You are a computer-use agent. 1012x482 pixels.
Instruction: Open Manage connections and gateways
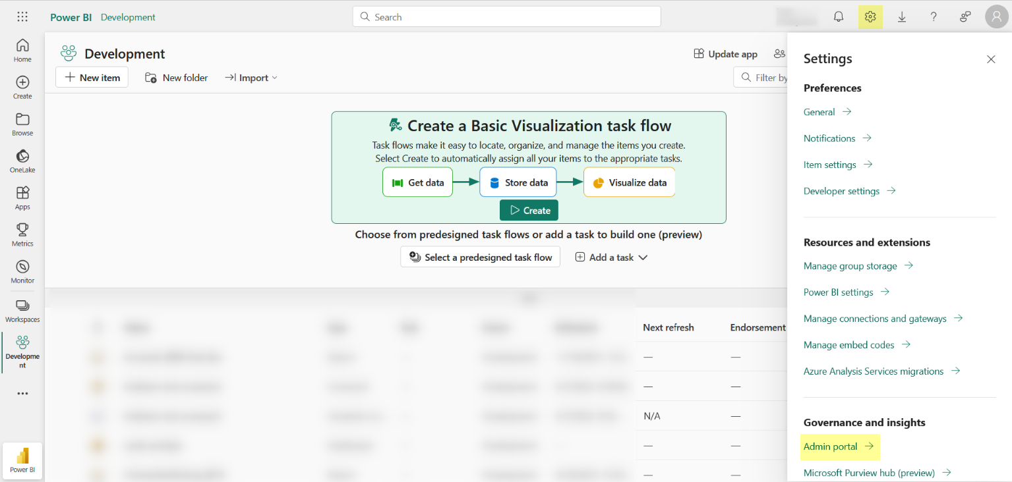(883, 319)
